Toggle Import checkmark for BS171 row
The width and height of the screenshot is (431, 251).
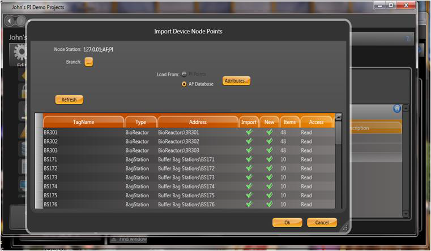249,159
